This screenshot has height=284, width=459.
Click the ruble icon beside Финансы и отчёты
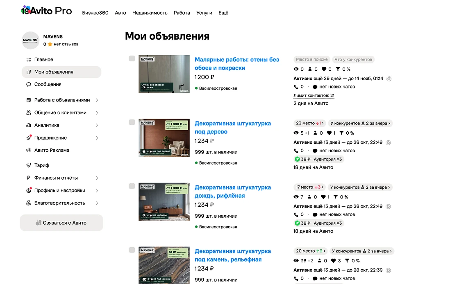(29, 178)
